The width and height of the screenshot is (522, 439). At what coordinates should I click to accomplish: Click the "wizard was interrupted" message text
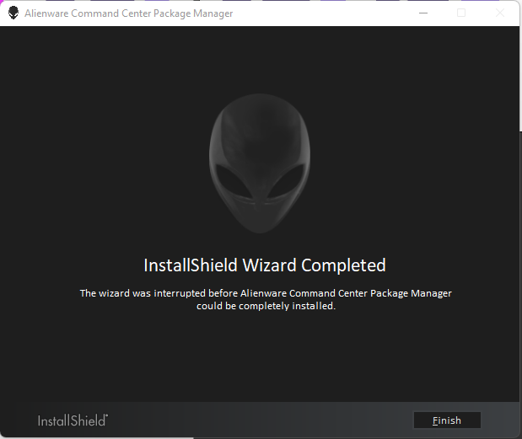[x=266, y=299]
